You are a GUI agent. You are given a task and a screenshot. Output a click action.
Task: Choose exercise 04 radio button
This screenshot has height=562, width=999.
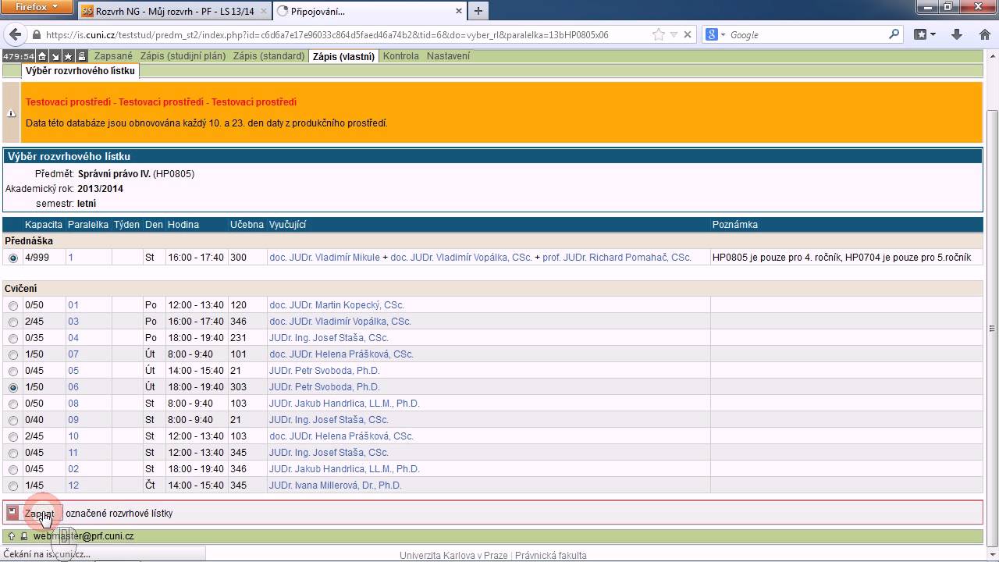click(x=13, y=339)
